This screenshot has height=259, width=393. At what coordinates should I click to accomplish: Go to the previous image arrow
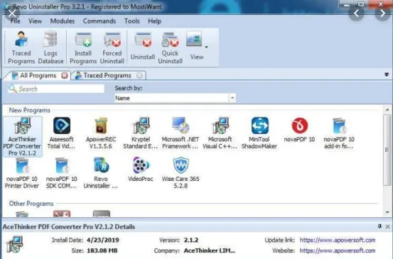(x=356, y=13)
